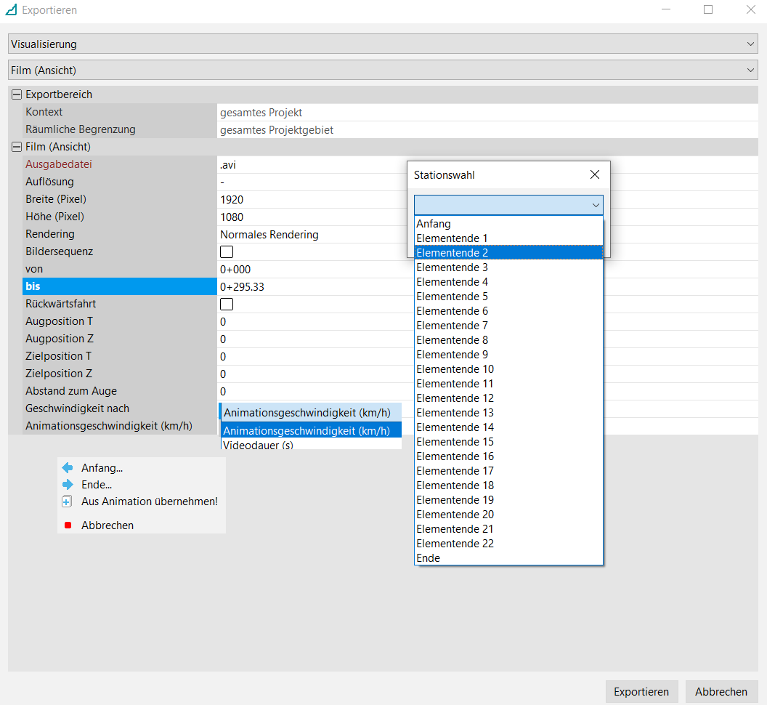Collapse the Film (Ansicht) section
Viewport: 767px width, 705px height.
click(17, 147)
